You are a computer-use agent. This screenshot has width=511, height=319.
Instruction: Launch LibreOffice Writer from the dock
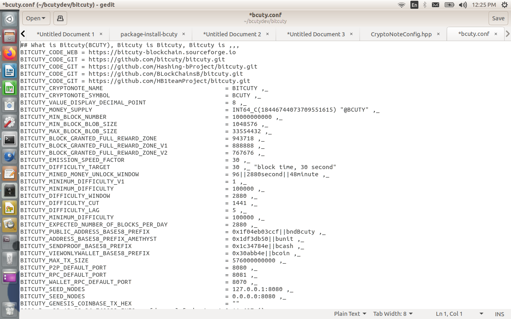[x=10, y=71]
